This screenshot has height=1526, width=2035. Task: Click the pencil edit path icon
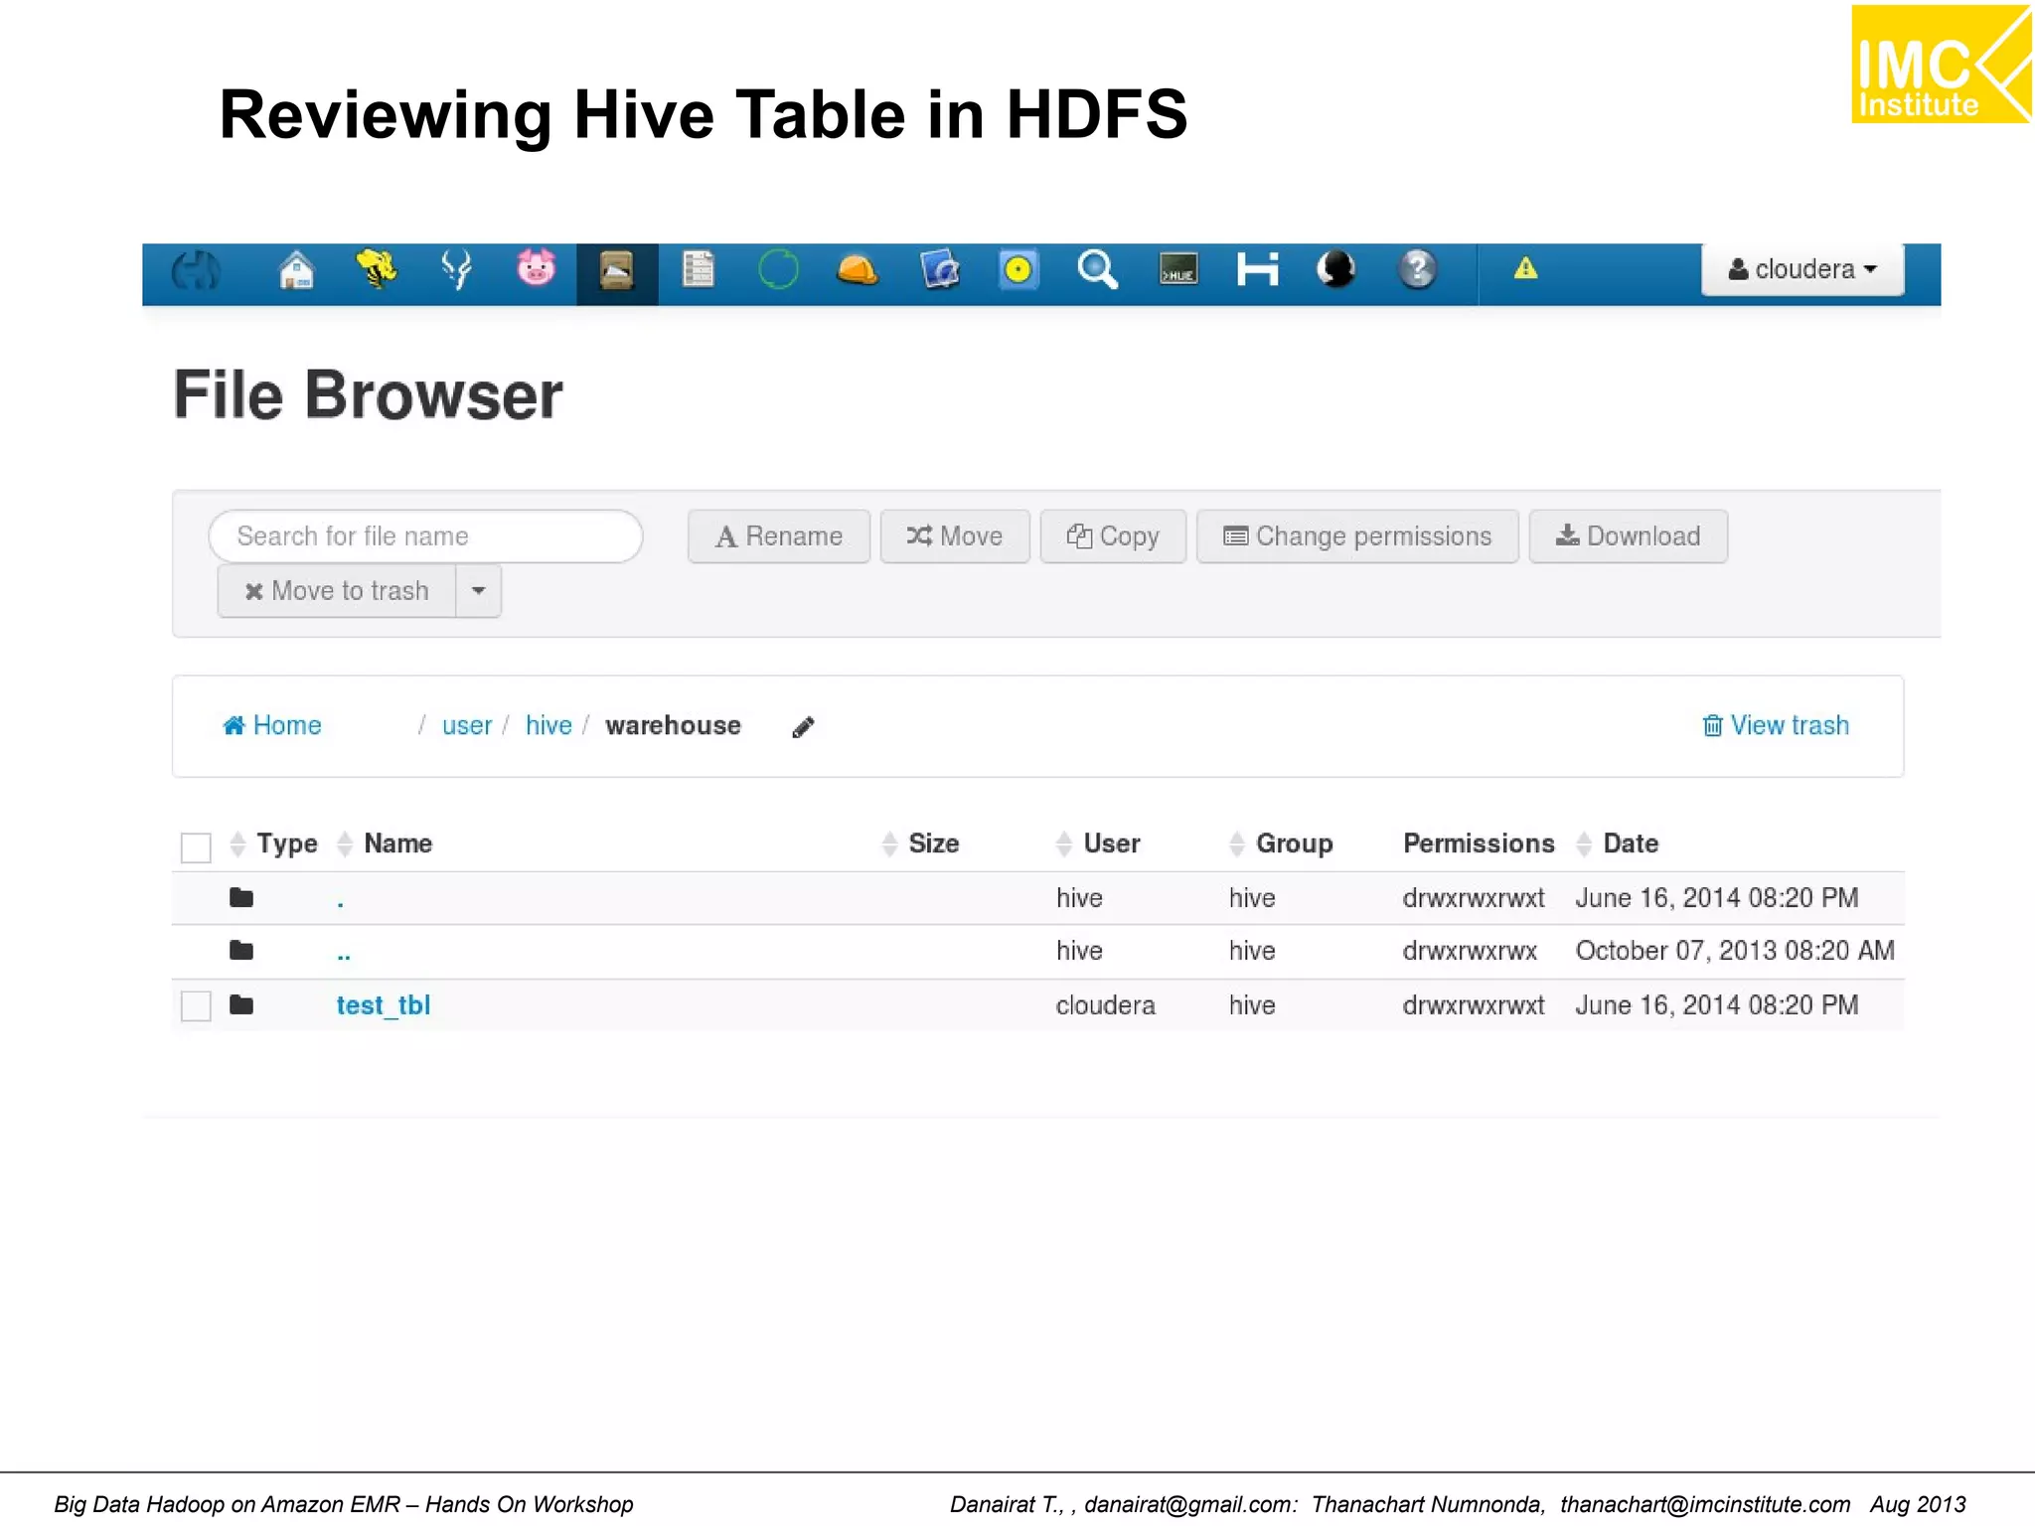(x=803, y=727)
